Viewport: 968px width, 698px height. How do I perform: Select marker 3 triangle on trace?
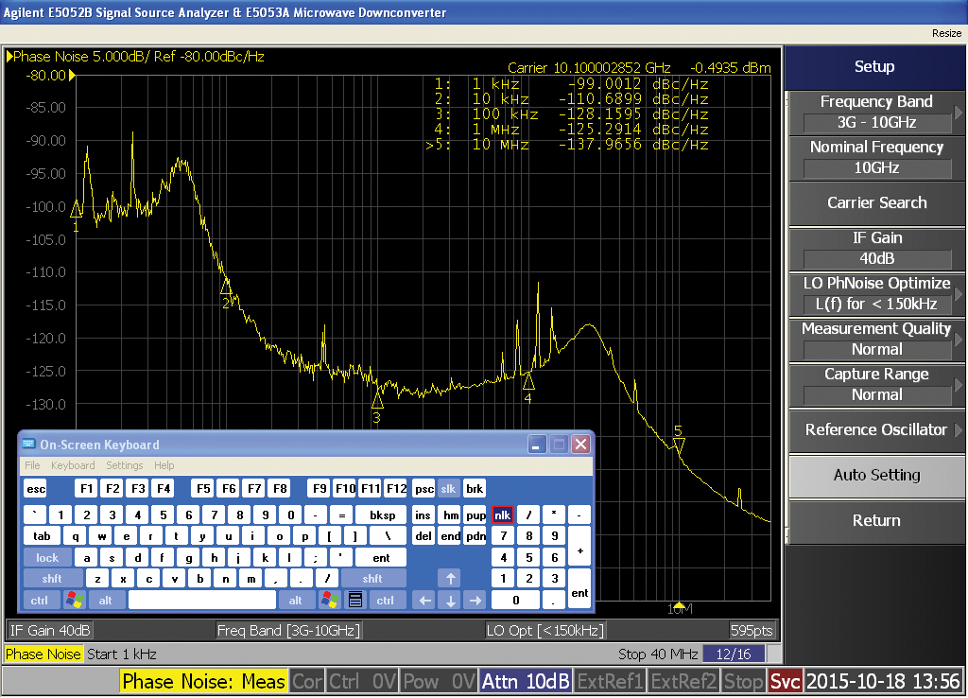click(377, 400)
